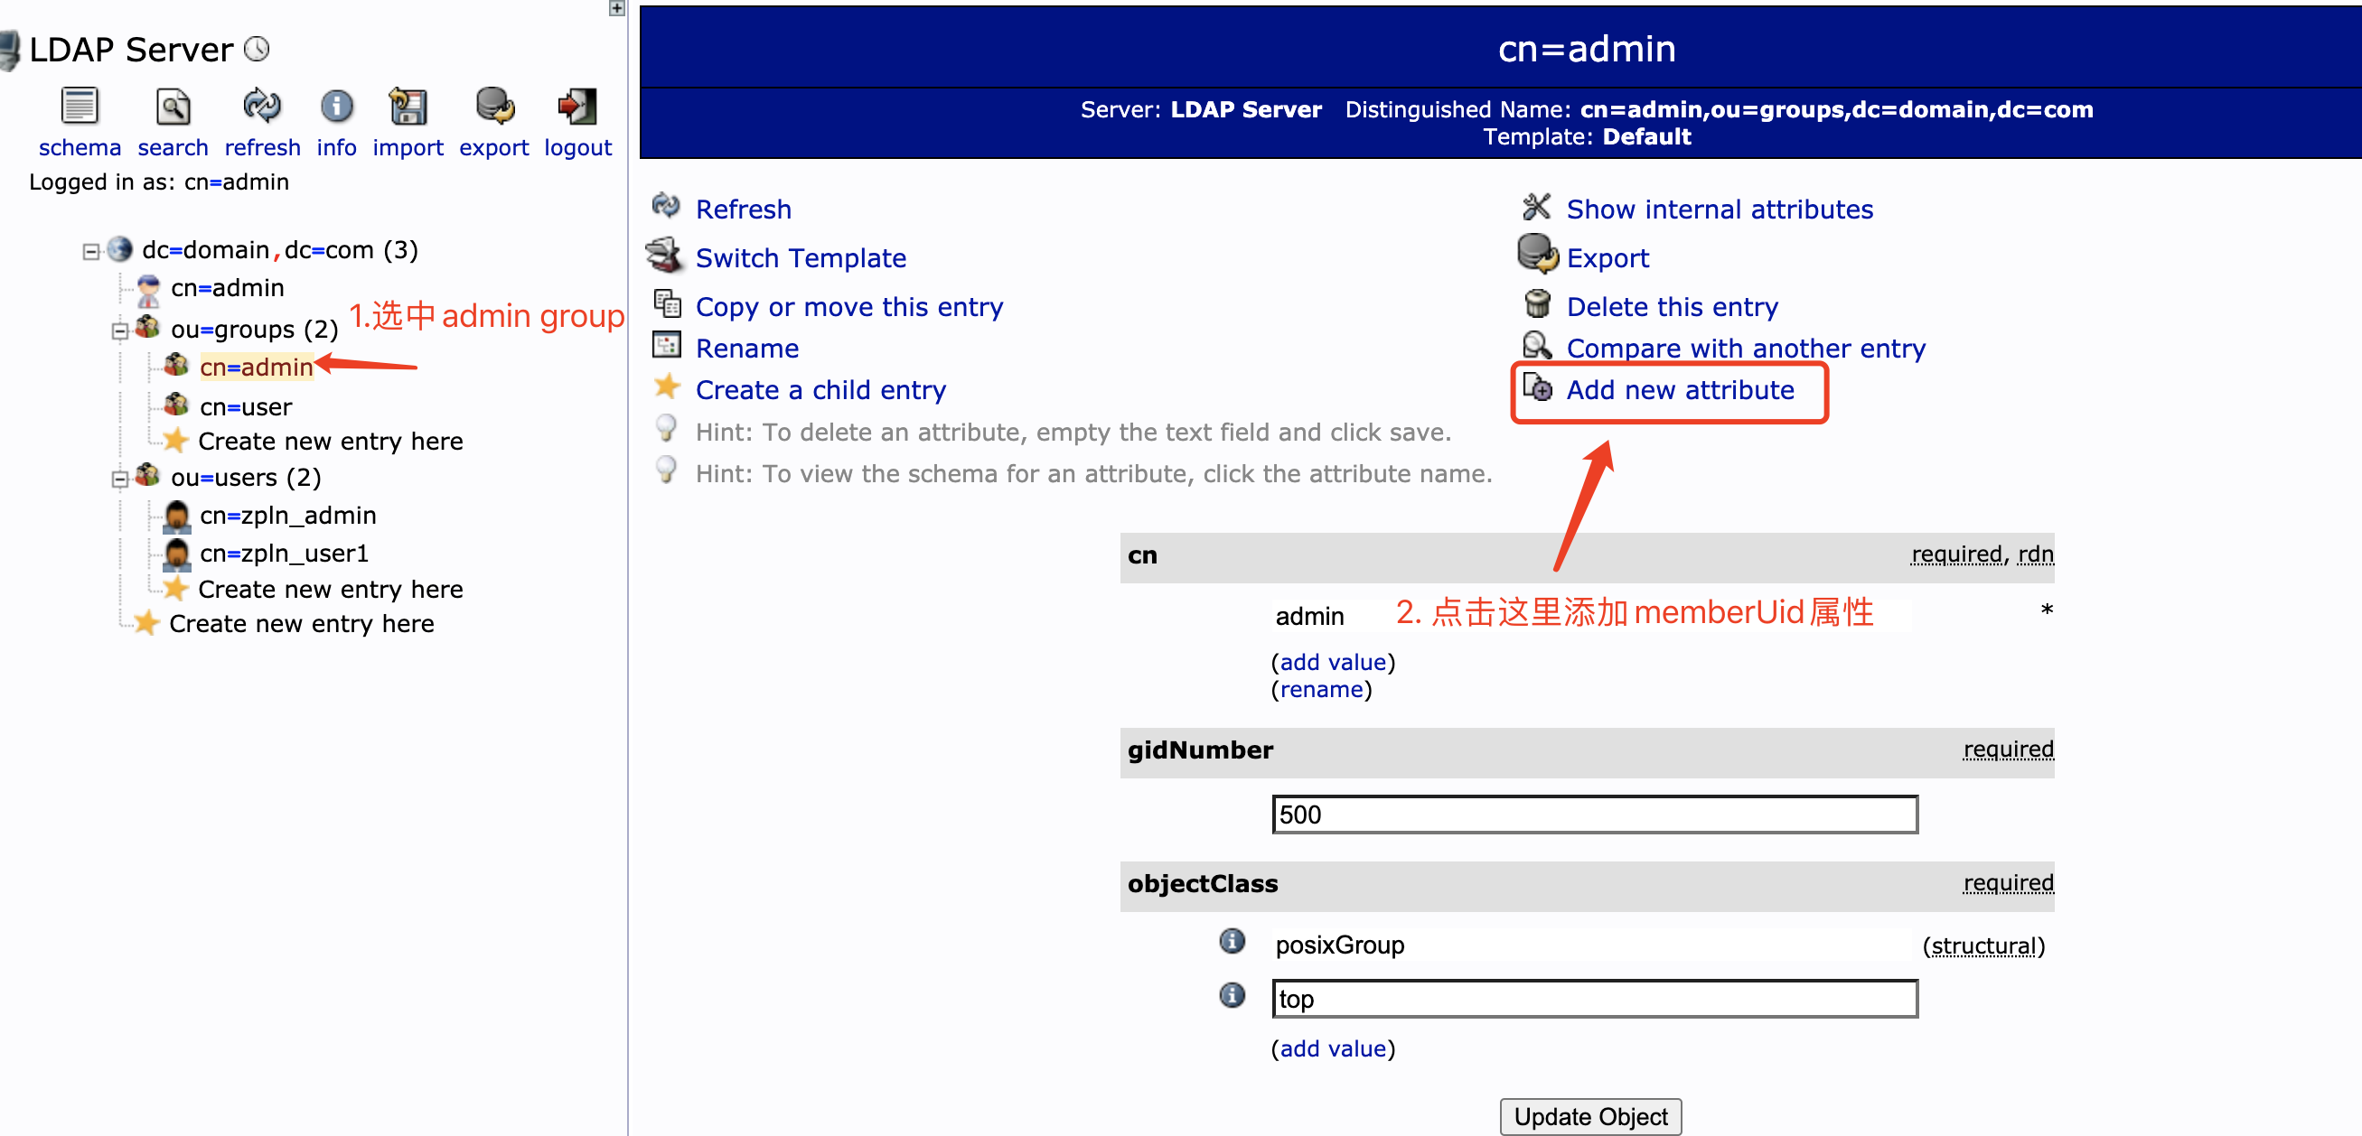Click the globe icon for dc=domain,dc=com
The width and height of the screenshot is (2362, 1136).
119,249
